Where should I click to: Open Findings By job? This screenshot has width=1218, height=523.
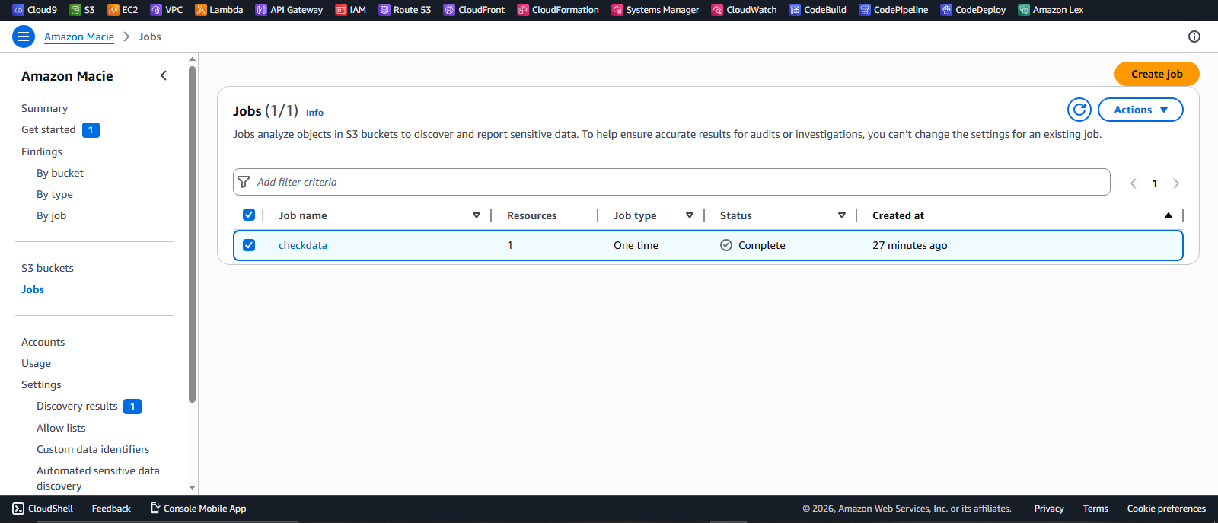(x=52, y=216)
